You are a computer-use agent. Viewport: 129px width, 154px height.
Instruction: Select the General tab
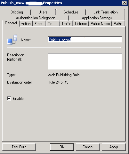(x=11, y=23)
